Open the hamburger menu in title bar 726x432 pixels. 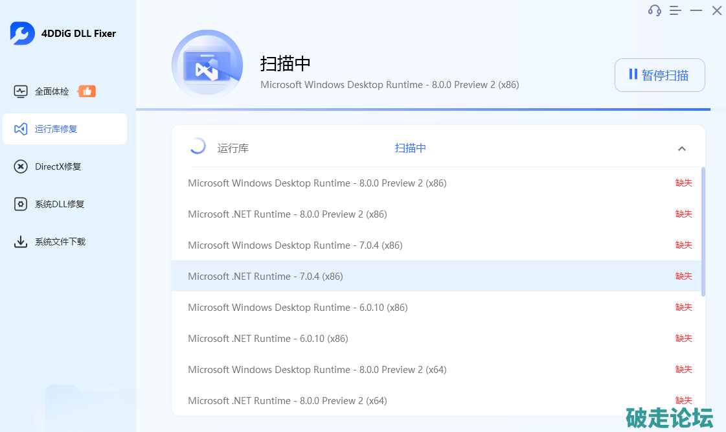[x=675, y=10]
